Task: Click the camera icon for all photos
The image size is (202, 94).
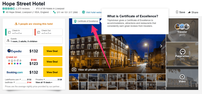Action: [74, 70]
